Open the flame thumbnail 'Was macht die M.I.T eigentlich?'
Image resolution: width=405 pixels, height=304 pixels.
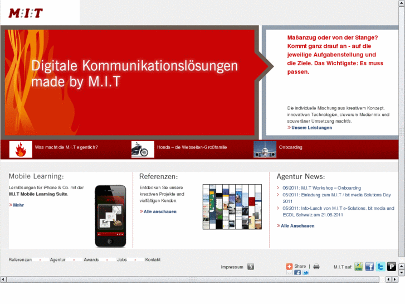[21, 149]
